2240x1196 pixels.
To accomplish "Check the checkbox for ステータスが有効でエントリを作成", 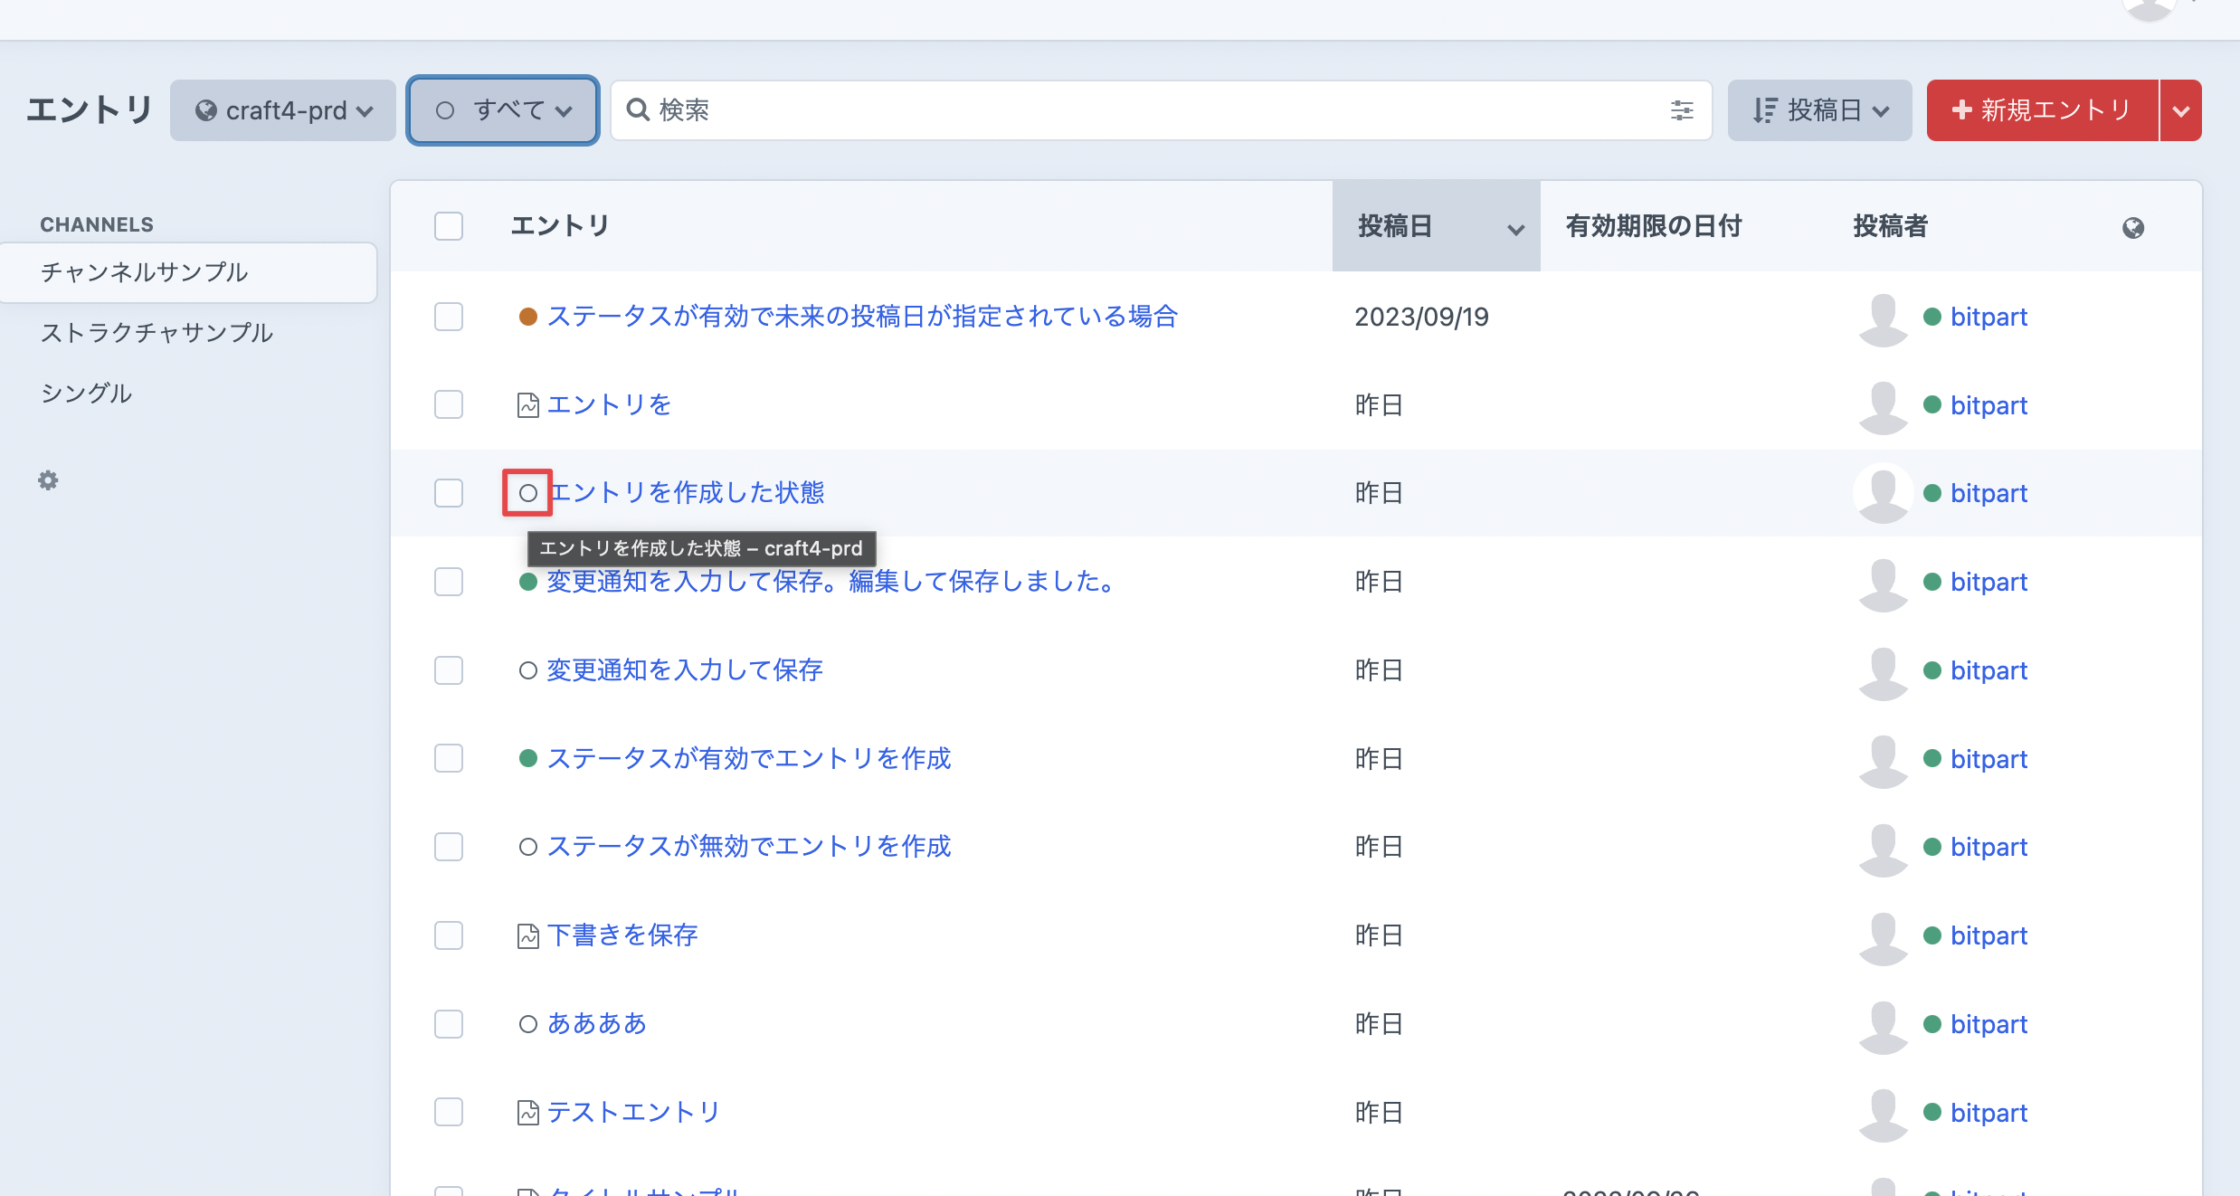I will tap(448, 758).
